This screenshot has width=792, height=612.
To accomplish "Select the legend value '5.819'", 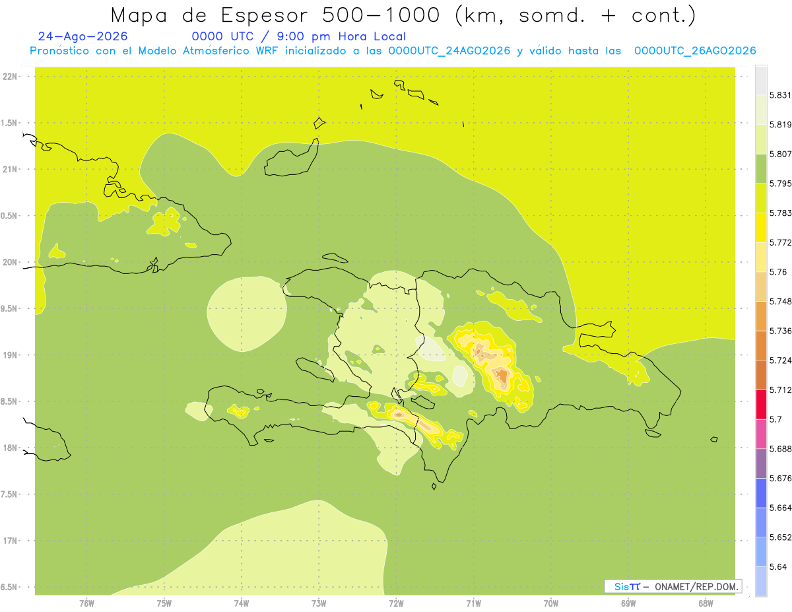I will [x=781, y=125].
